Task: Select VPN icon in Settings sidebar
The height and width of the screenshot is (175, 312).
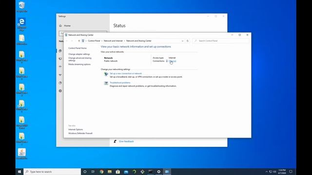Action: point(60,75)
